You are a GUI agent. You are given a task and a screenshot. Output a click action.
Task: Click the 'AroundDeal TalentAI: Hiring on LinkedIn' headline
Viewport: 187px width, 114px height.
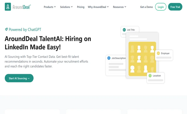pyautogui.click(x=48, y=43)
